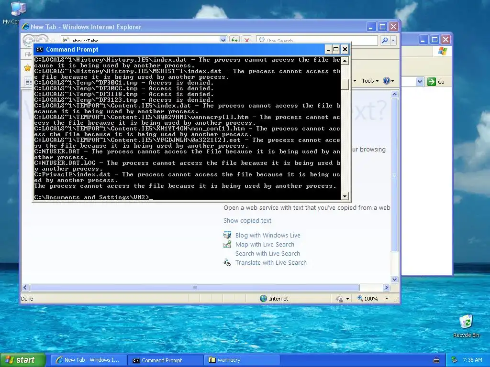Open the back window address dropdown arrow

click(420, 82)
